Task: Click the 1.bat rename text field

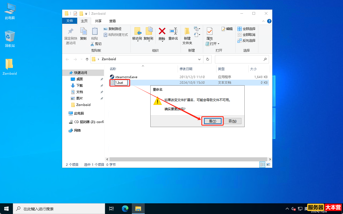Action: point(121,83)
